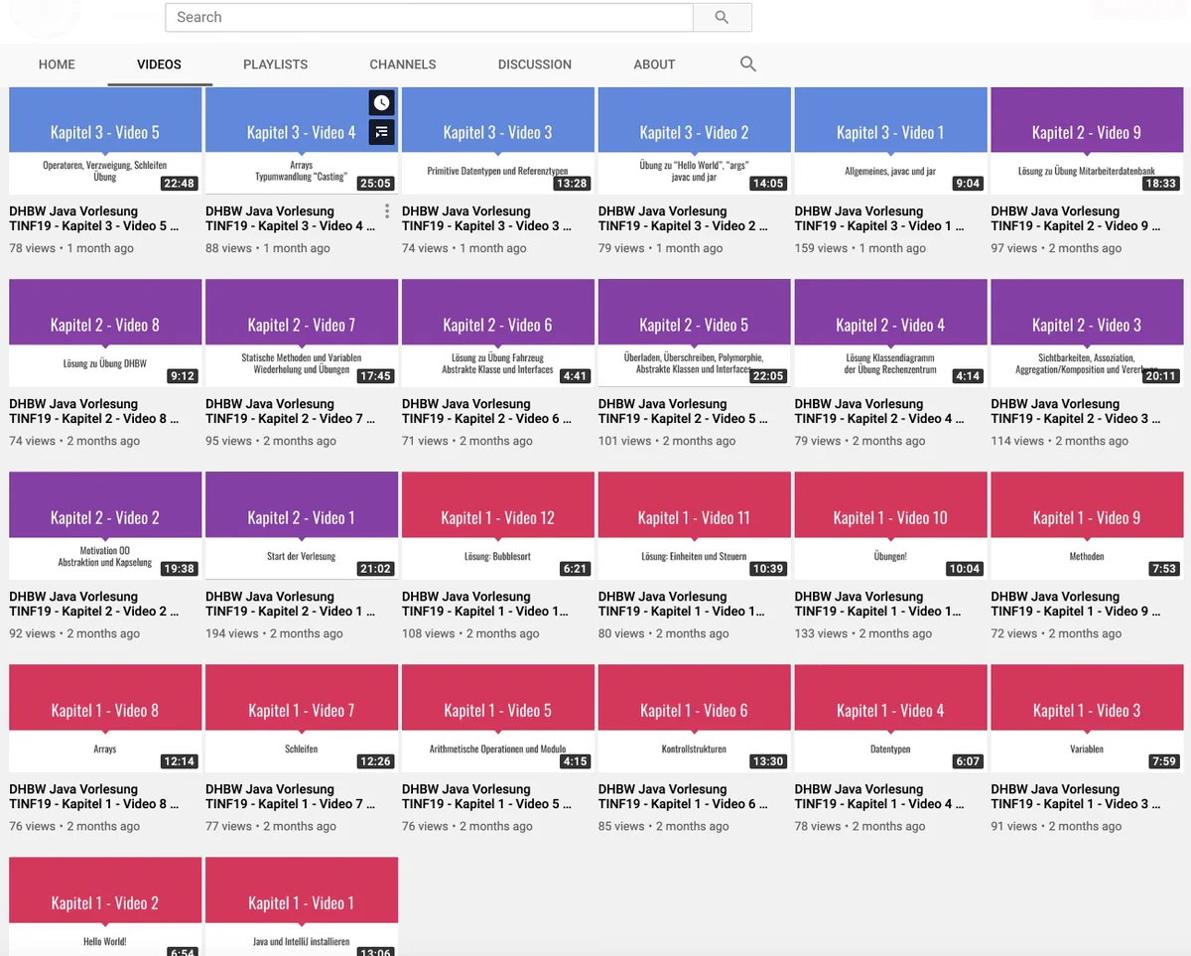Open Kapitel 2 - Video 1 thumbnail

[302, 526]
